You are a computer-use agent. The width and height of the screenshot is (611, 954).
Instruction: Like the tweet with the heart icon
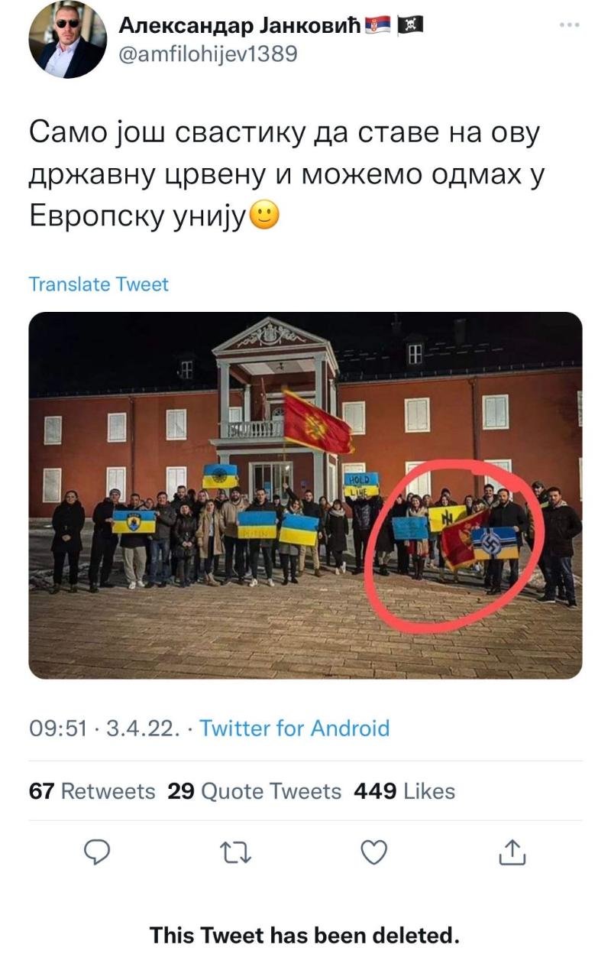373,852
